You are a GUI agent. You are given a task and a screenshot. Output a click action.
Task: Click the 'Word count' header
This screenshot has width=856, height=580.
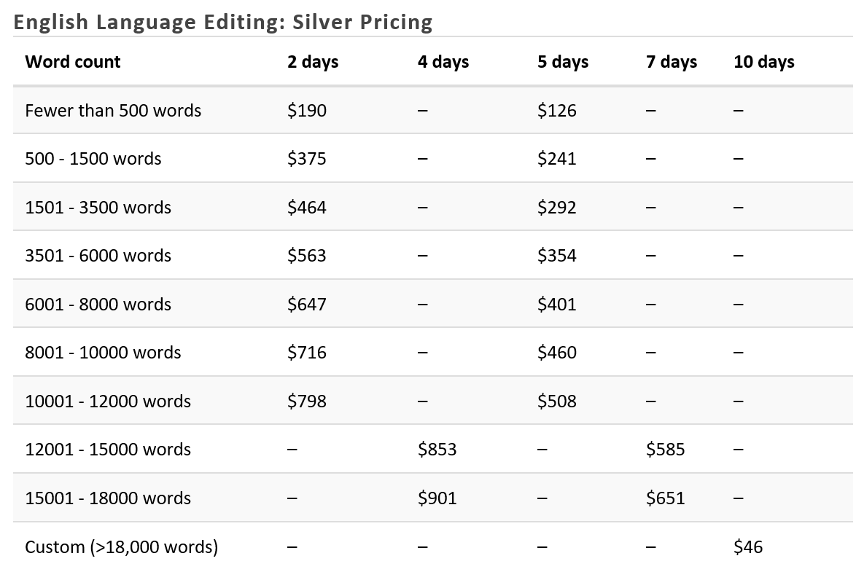tap(73, 62)
